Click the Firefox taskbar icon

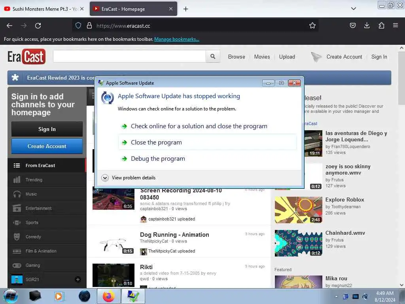click(108, 296)
